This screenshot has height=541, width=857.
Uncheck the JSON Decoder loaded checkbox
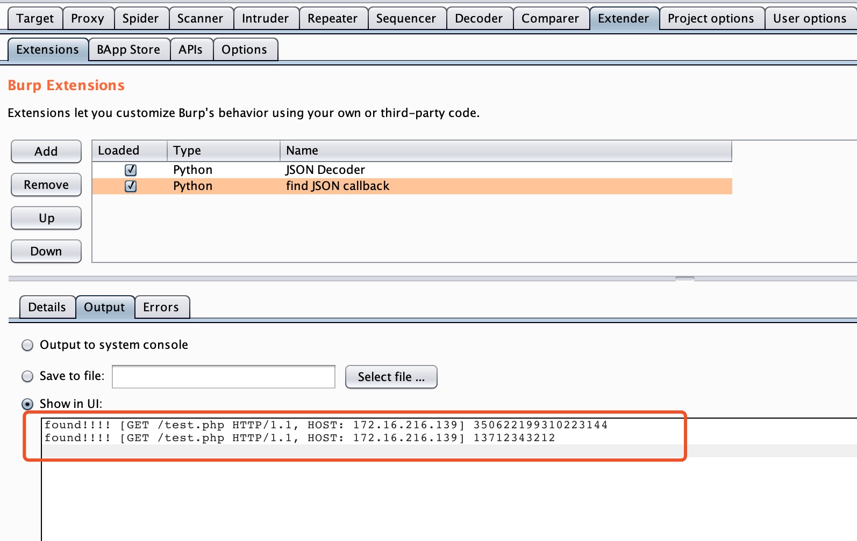131,170
